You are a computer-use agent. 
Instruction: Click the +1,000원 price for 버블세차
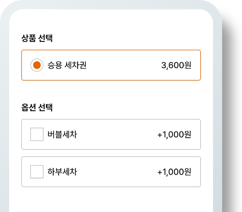[174, 134]
